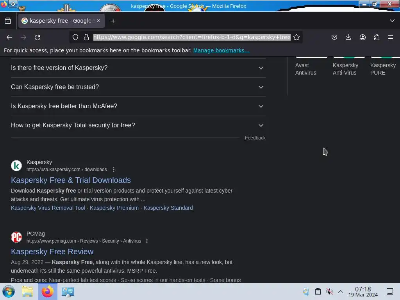Expand the hidden system tray icons arrow
Image resolution: width=400 pixels, height=300 pixels.
(x=341, y=291)
